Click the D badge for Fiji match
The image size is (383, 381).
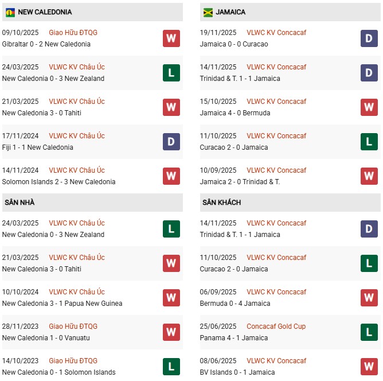[171, 142]
